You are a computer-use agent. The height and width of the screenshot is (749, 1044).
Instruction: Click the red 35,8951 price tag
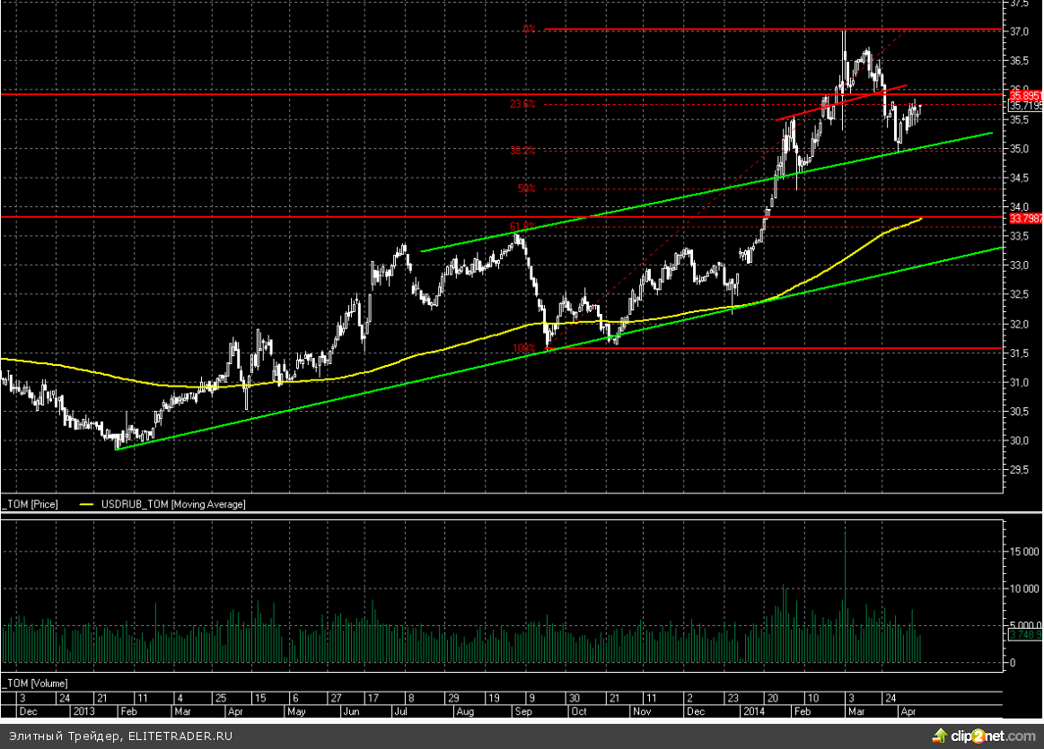coord(1026,96)
